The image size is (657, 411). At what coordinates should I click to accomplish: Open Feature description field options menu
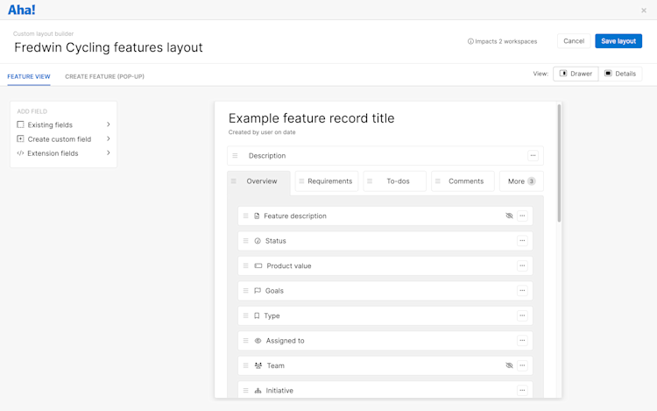[x=522, y=216]
